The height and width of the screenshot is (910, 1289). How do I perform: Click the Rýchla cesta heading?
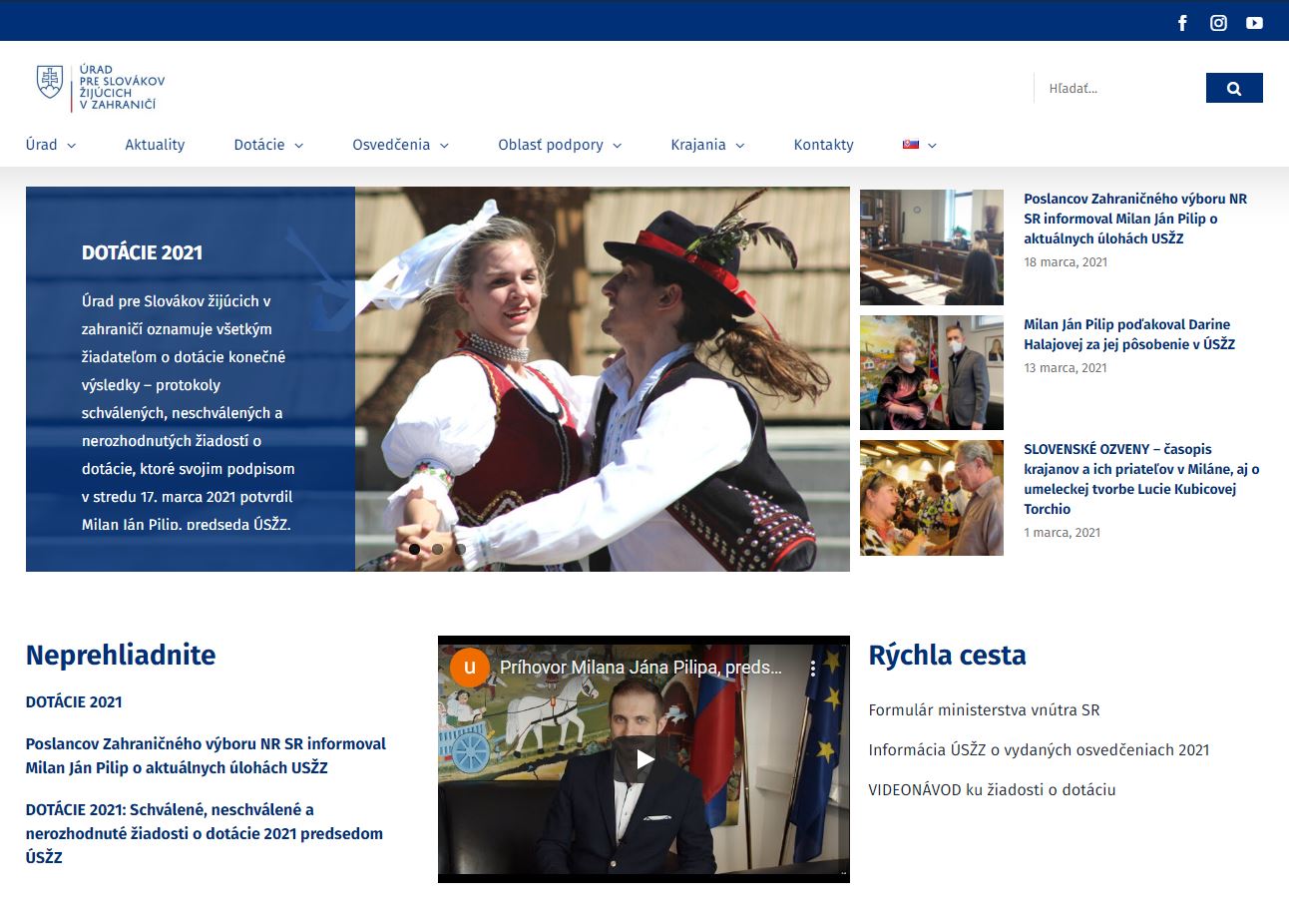947,656
